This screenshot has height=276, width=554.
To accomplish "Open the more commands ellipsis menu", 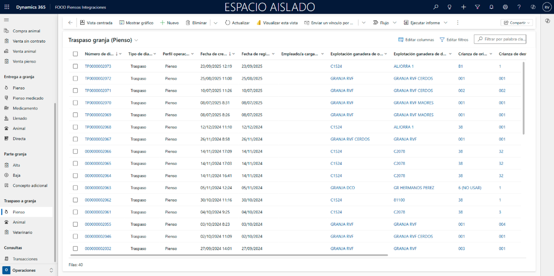I will 458,23.
